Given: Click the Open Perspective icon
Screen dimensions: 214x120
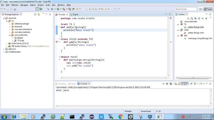Looking at the screenshot, I should [x=200, y=9].
